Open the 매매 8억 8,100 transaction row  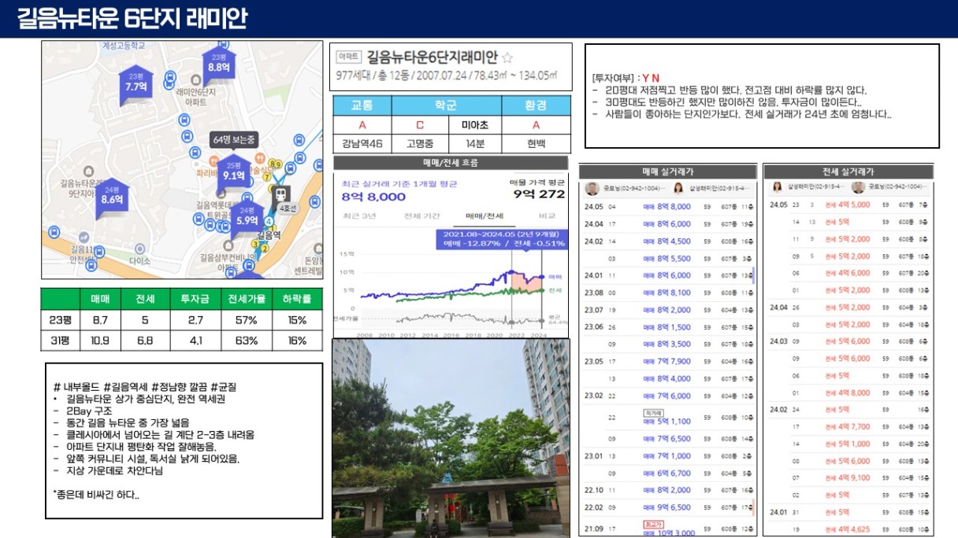[668, 293]
